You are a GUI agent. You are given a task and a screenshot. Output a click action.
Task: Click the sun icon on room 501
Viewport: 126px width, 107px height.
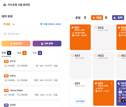coord(73,28)
